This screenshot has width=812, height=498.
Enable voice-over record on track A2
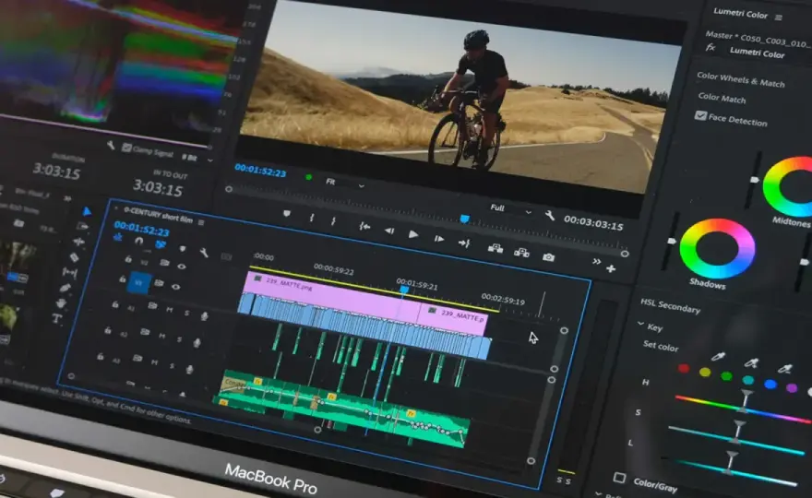click(x=197, y=343)
